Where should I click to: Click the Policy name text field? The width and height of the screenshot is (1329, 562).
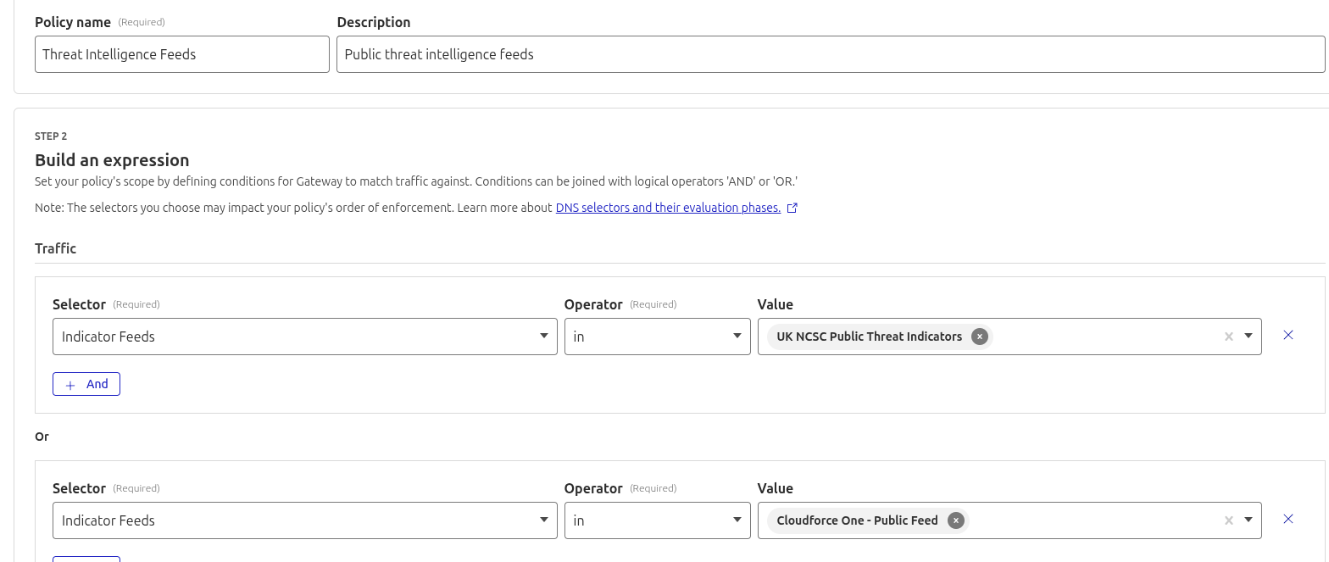(181, 54)
